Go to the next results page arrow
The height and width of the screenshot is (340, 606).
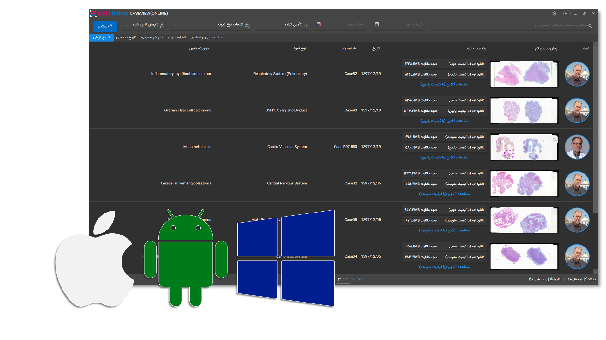point(353,280)
